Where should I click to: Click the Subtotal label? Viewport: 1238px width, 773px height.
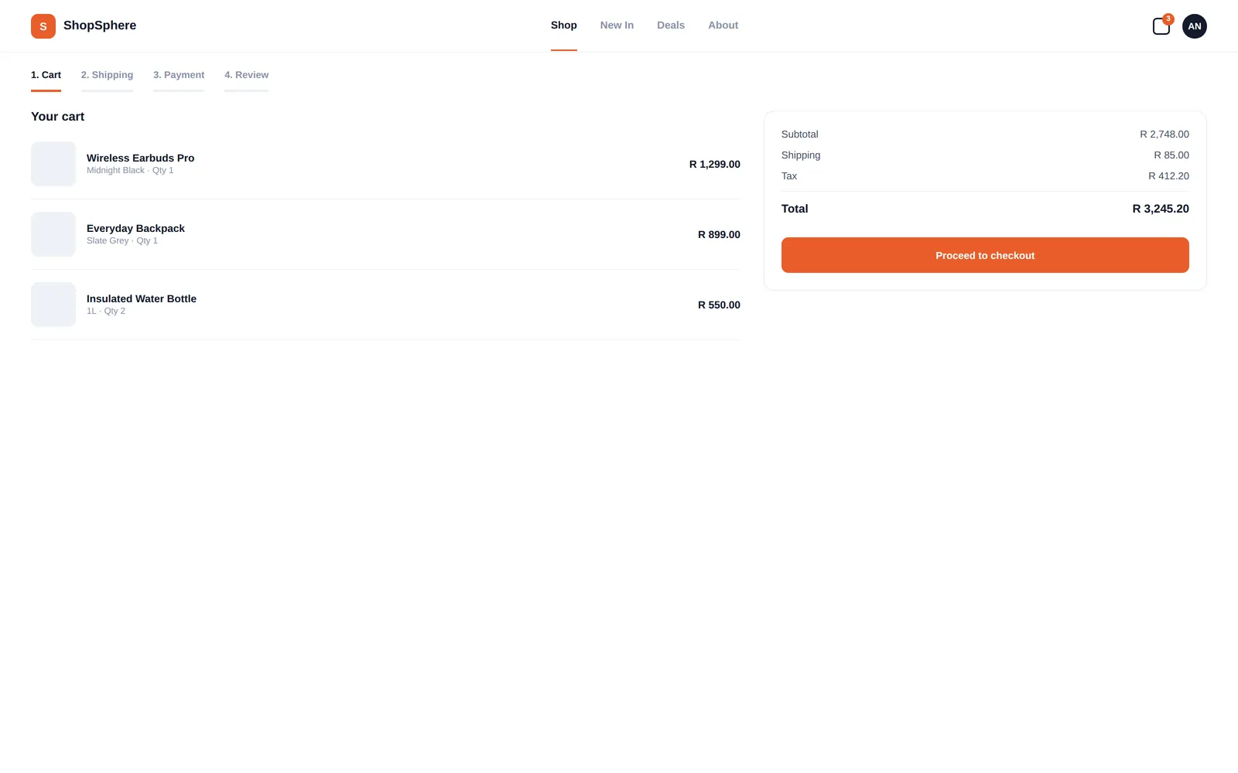tap(799, 135)
